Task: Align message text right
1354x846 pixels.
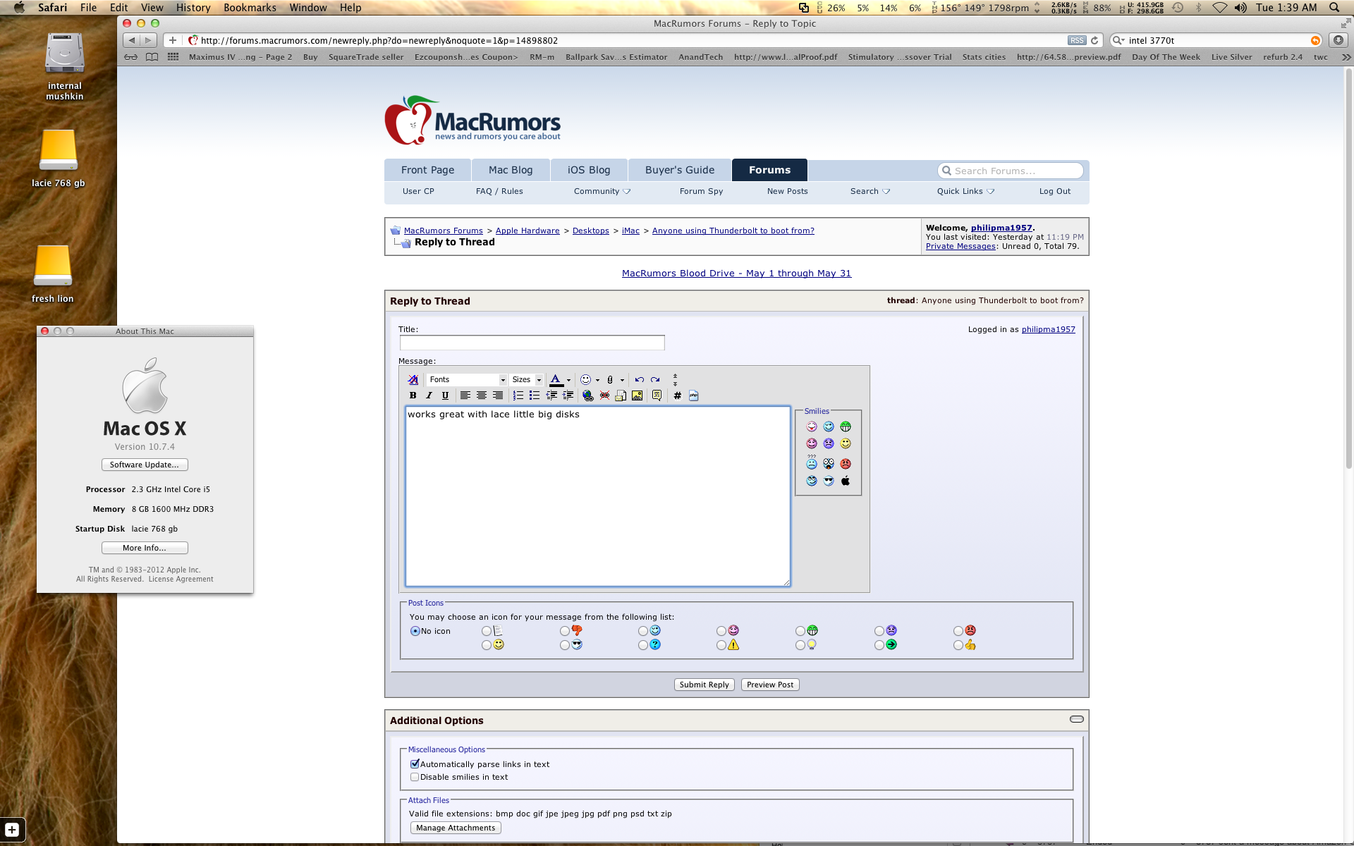Action: coord(498,396)
